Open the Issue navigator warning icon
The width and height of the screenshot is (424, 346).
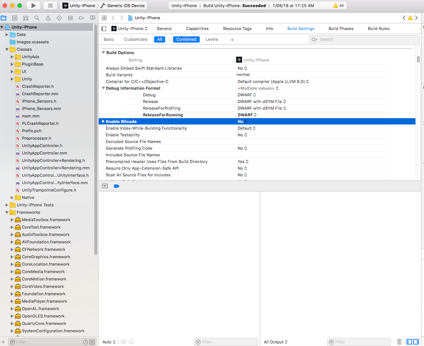click(48, 18)
